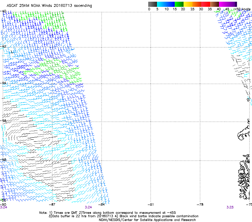Click the title 'ASCAT 25KM NOAA Winds 20160713 ascending'
This screenshot has width=252, height=222.
pos(49,6)
